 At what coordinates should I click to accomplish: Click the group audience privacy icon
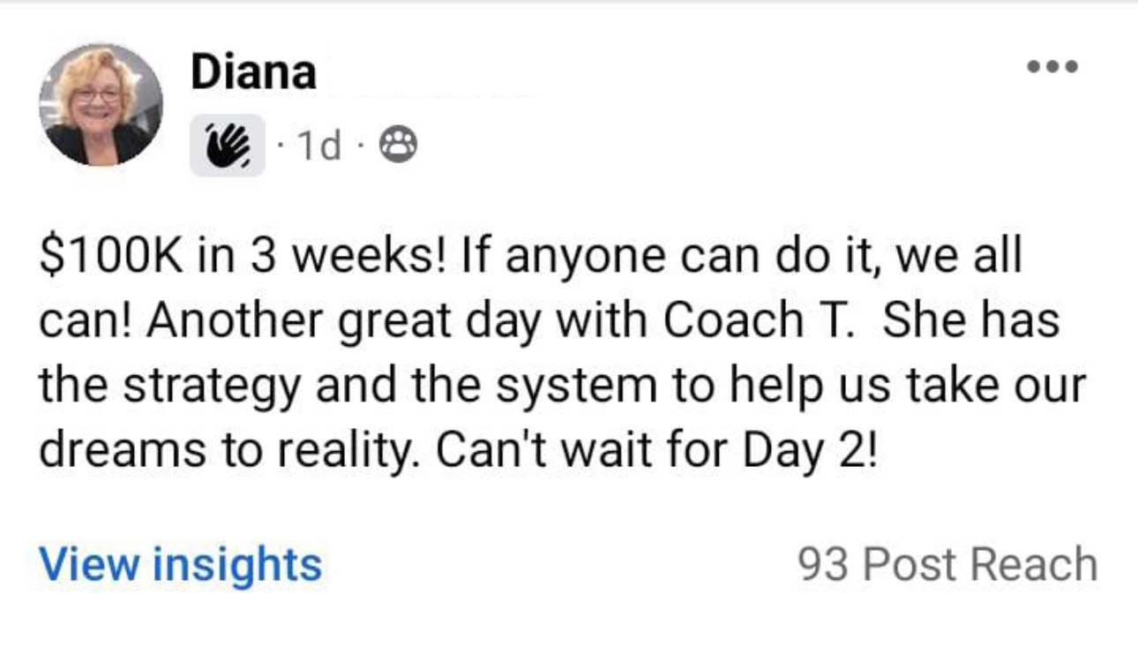(398, 145)
